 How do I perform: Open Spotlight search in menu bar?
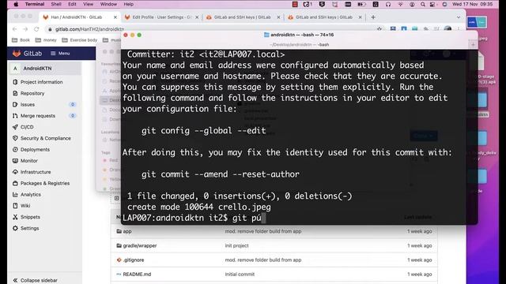pyautogui.click(x=423, y=4)
